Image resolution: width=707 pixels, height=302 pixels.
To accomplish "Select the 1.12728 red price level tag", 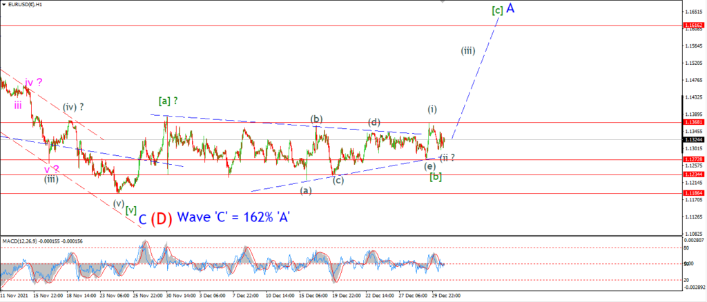I will [695, 160].
